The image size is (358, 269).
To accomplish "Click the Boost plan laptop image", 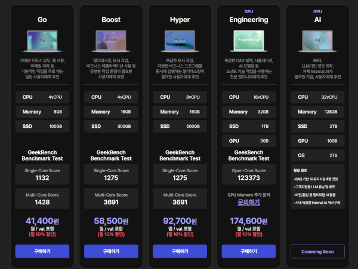I will (x=111, y=41).
